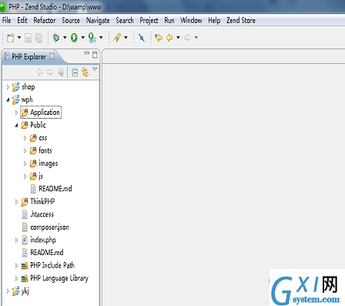345x306 pixels.
Task: Open the Refactor menu
Action: click(x=45, y=20)
